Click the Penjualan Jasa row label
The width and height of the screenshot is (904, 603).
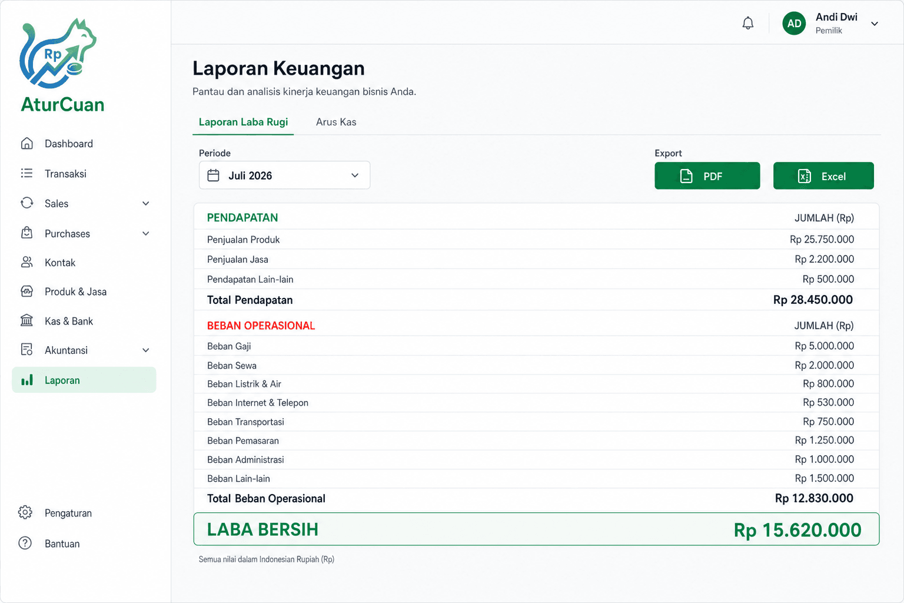click(x=237, y=259)
